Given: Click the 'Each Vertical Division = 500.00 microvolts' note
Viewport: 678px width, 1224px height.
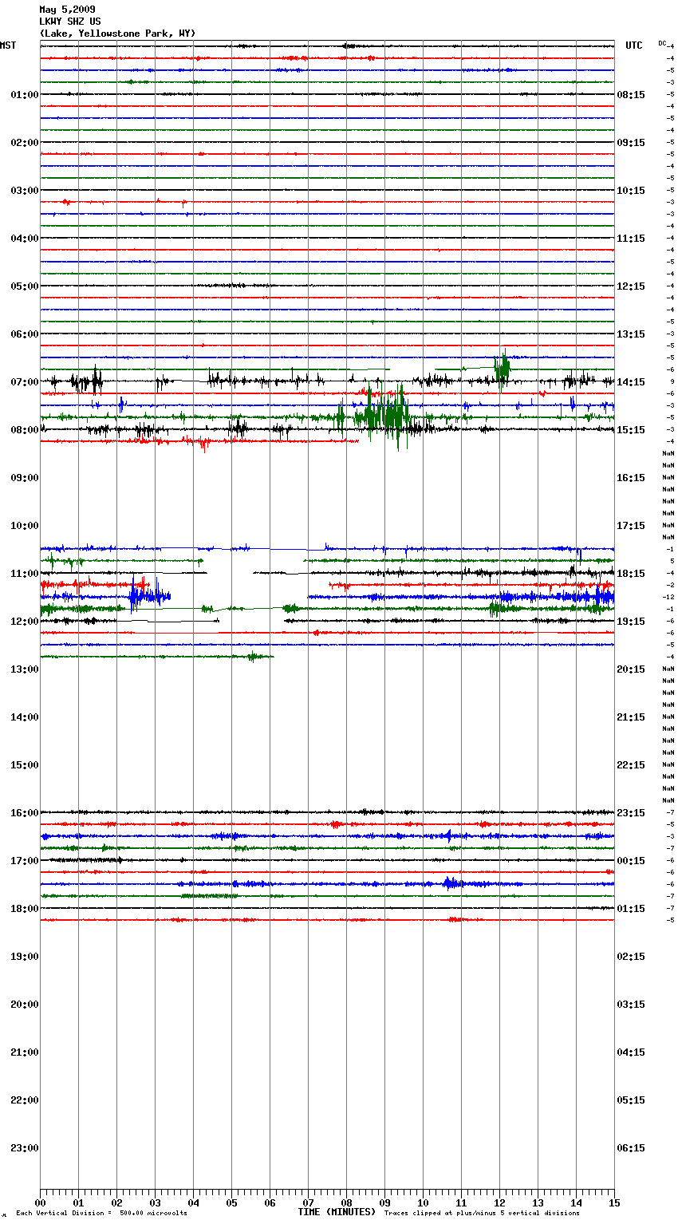Looking at the screenshot, I should [101, 1214].
